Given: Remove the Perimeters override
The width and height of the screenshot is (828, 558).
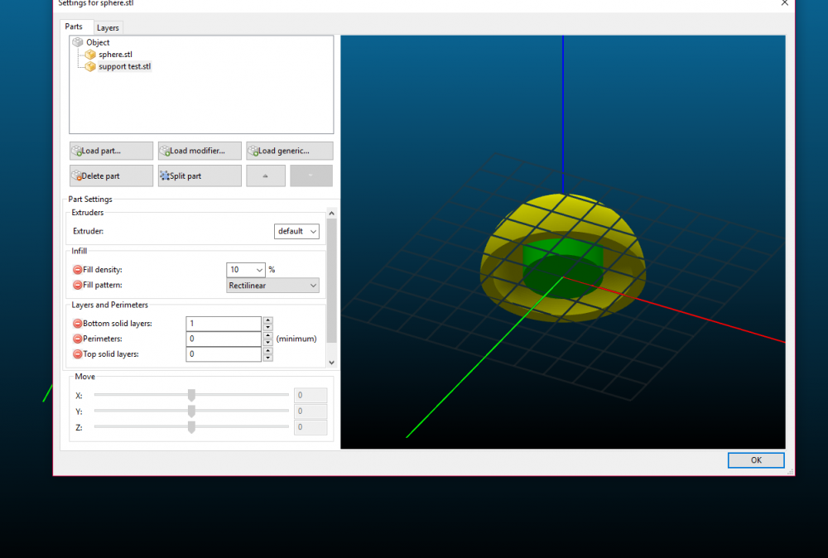Looking at the screenshot, I should (x=78, y=339).
